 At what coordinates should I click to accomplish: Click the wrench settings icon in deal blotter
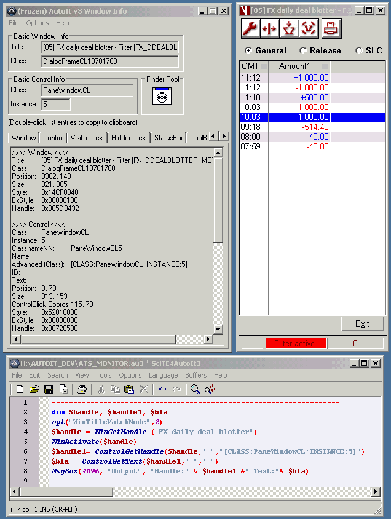click(x=250, y=28)
